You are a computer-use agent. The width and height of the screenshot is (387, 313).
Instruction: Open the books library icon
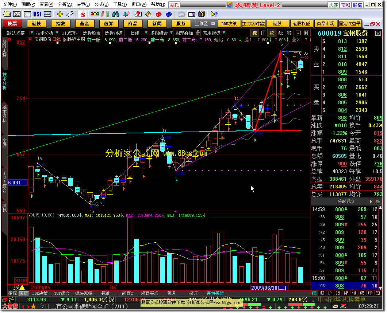click(202, 14)
